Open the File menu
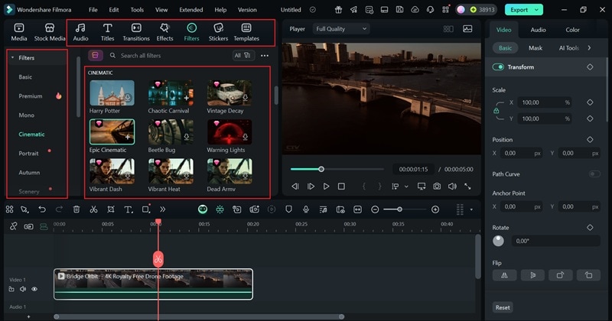Viewport: 612px width, 321px height. click(x=93, y=10)
